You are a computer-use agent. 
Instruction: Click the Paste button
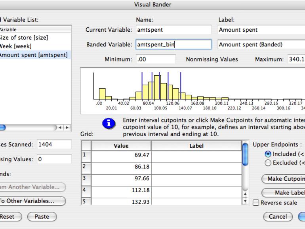(x=42, y=217)
